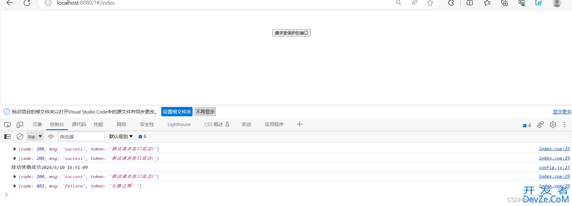Viewport: 572px width, 206px height.
Task: Switch to the 性能 tab
Action: coord(99,124)
